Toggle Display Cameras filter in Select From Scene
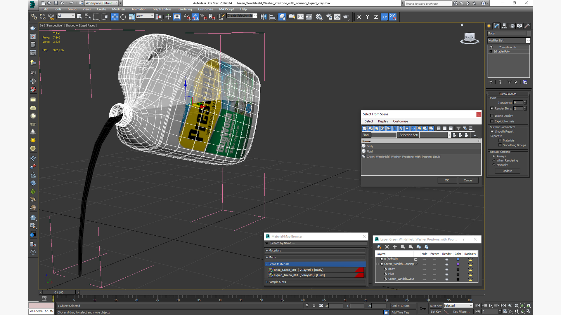Viewport: 561px width, 315px height. pyautogui.click(x=383, y=128)
